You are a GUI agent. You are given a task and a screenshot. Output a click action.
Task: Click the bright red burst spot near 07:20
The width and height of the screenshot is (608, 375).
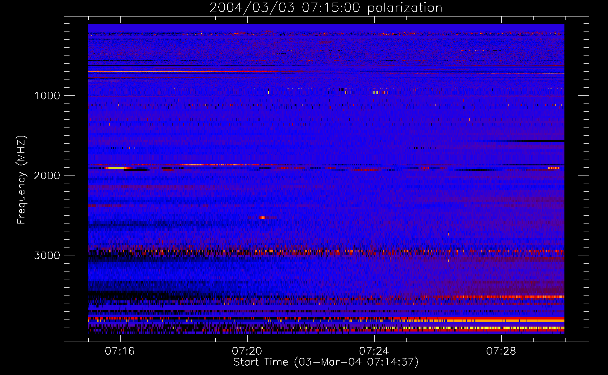(262, 217)
